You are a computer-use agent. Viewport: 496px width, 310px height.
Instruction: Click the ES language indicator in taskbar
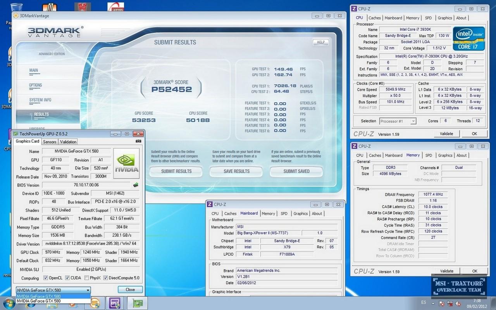coord(424,302)
